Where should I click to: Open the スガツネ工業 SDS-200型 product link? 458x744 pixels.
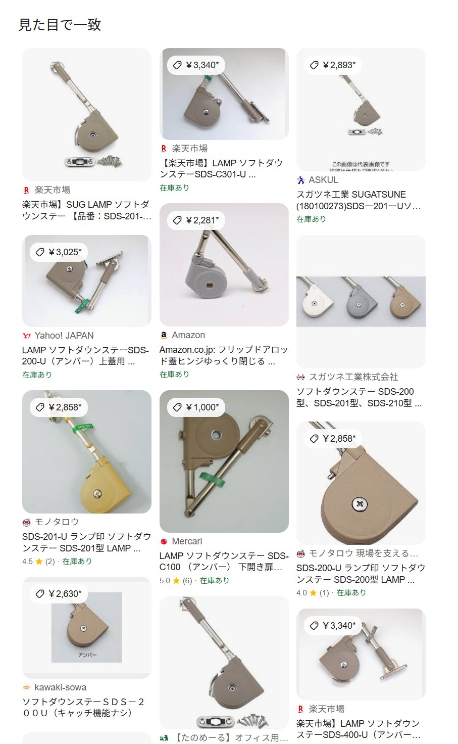359,397
